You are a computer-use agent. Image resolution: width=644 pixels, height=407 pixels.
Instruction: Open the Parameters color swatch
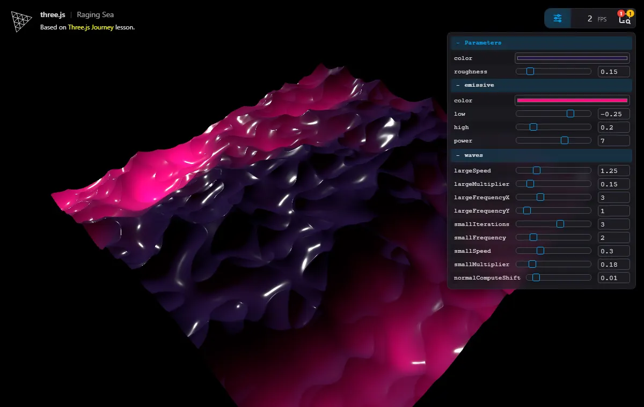[572, 58]
